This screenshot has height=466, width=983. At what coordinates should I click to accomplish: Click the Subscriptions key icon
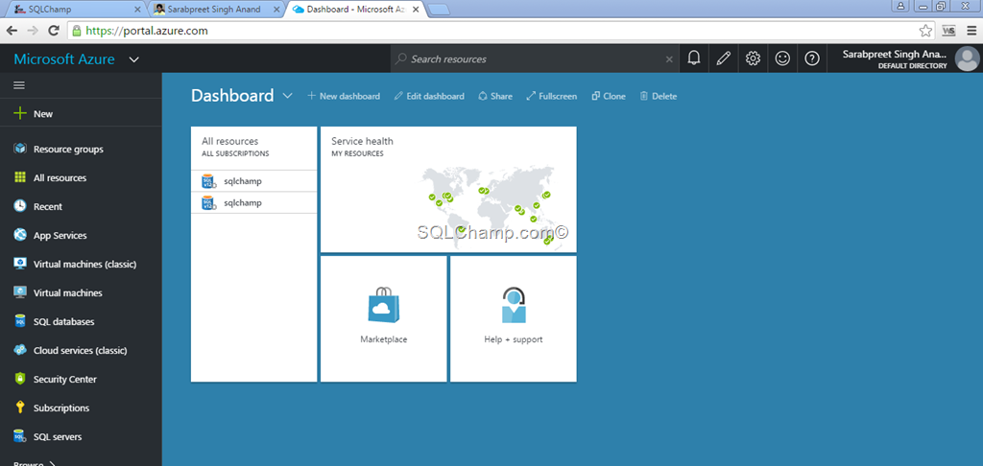pyautogui.click(x=20, y=408)
